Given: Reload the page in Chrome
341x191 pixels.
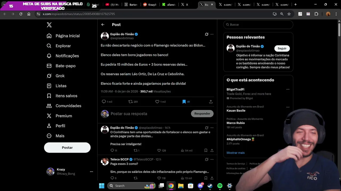Looking at the screenshot, I should pyautogui.click(x=21, y=14).
